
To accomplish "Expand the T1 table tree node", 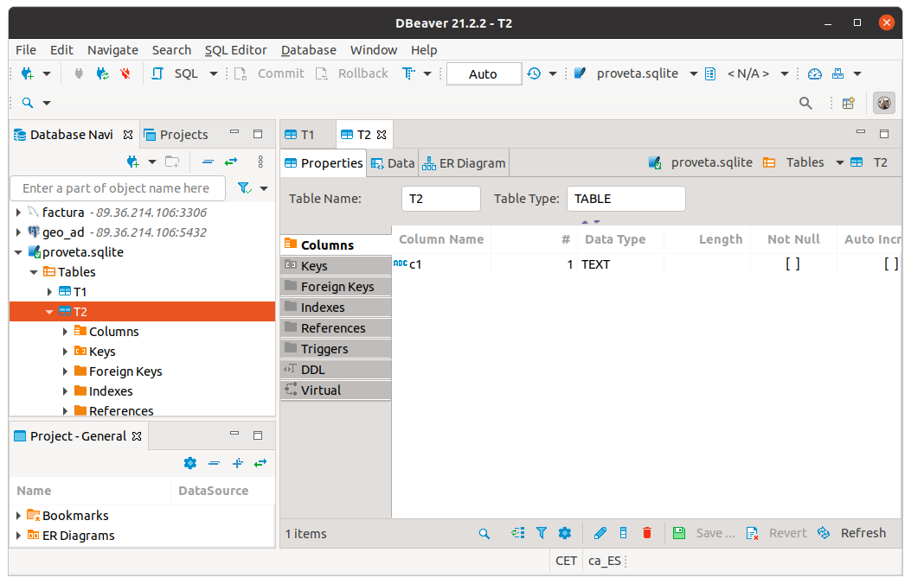I will point(49,292).
